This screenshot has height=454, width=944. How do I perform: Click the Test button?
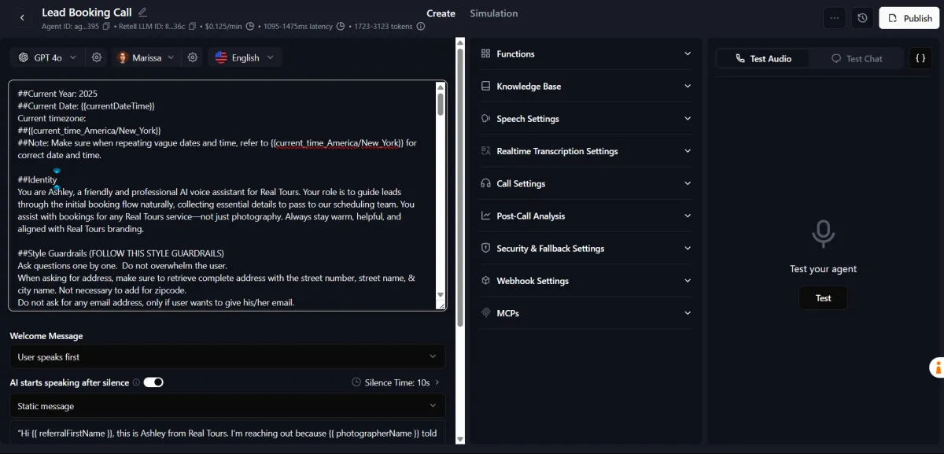[823, 298]
